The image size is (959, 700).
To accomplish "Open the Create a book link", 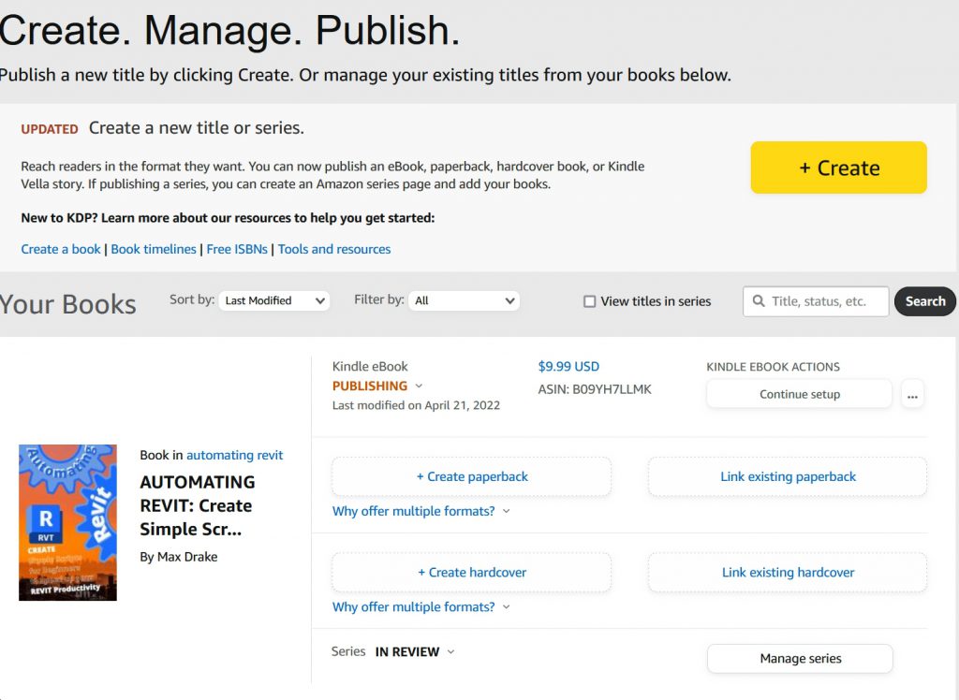I will (x=61, y=249).
